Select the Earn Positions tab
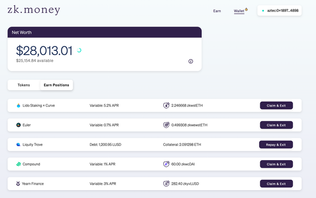This screenshot has width=316, height=198. (56, 85)
